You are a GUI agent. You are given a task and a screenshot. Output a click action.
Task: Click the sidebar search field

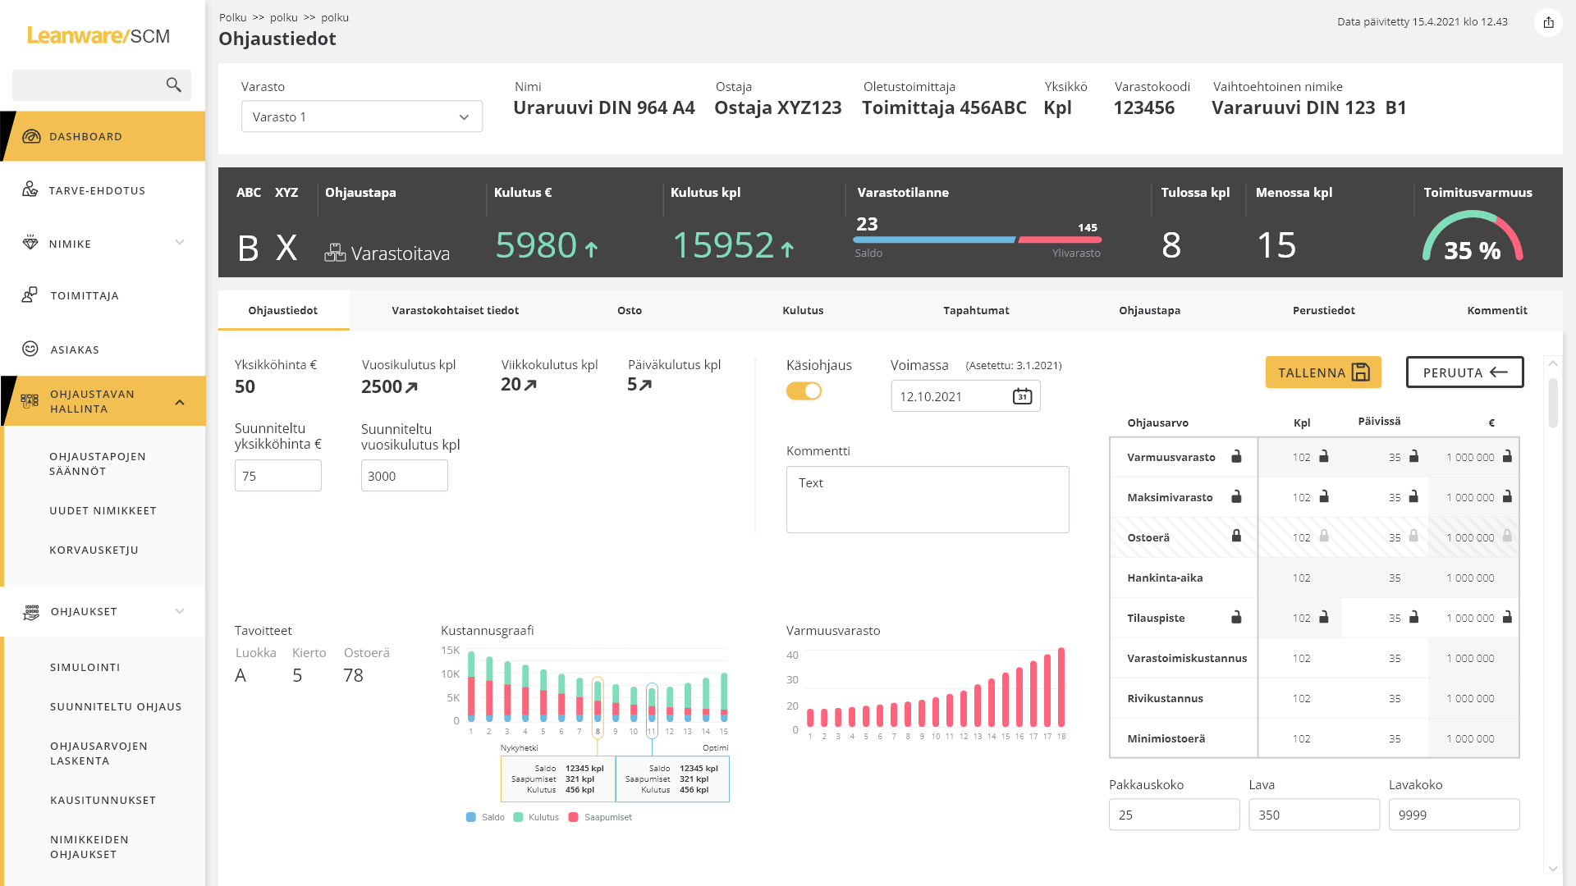102,85
